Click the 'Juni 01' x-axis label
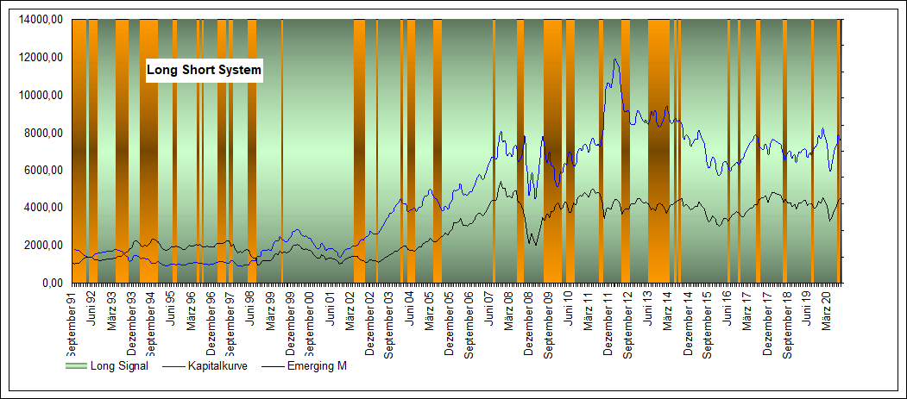Viewport: 907px width, 399px height. pos(330,307)
